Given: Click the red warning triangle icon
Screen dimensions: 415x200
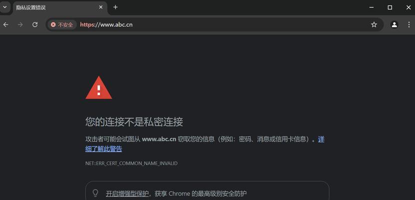Looking at the screenshot, I should (99, 88).
